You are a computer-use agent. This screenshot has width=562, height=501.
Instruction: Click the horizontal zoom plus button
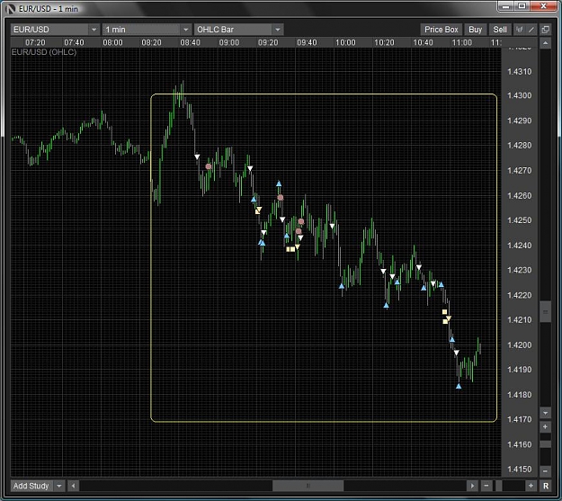(x=531, y=486)
